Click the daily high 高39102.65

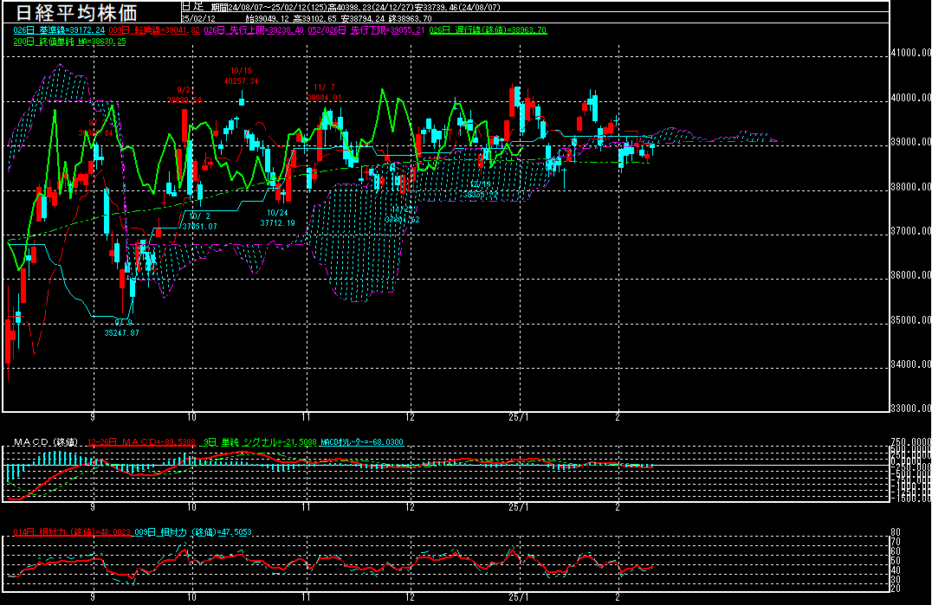315,19
